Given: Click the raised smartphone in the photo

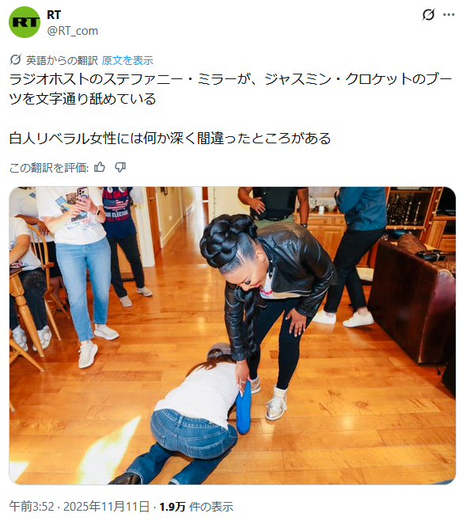Looking at the screenshot, I should pos(82,194).
